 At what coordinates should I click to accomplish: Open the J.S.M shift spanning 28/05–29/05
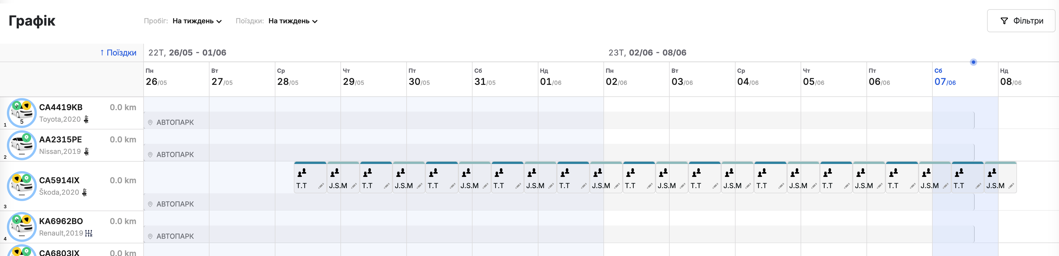[343, 177]
